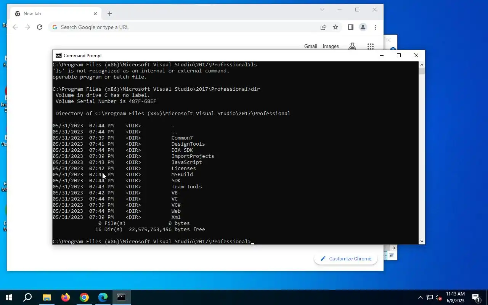
Task: Open taskbar Search
Action: pos(27,297)
